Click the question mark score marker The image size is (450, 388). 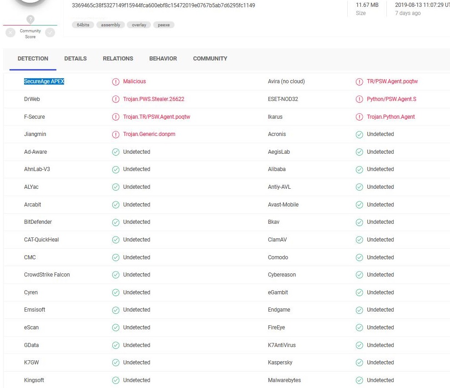click(30, 19)
